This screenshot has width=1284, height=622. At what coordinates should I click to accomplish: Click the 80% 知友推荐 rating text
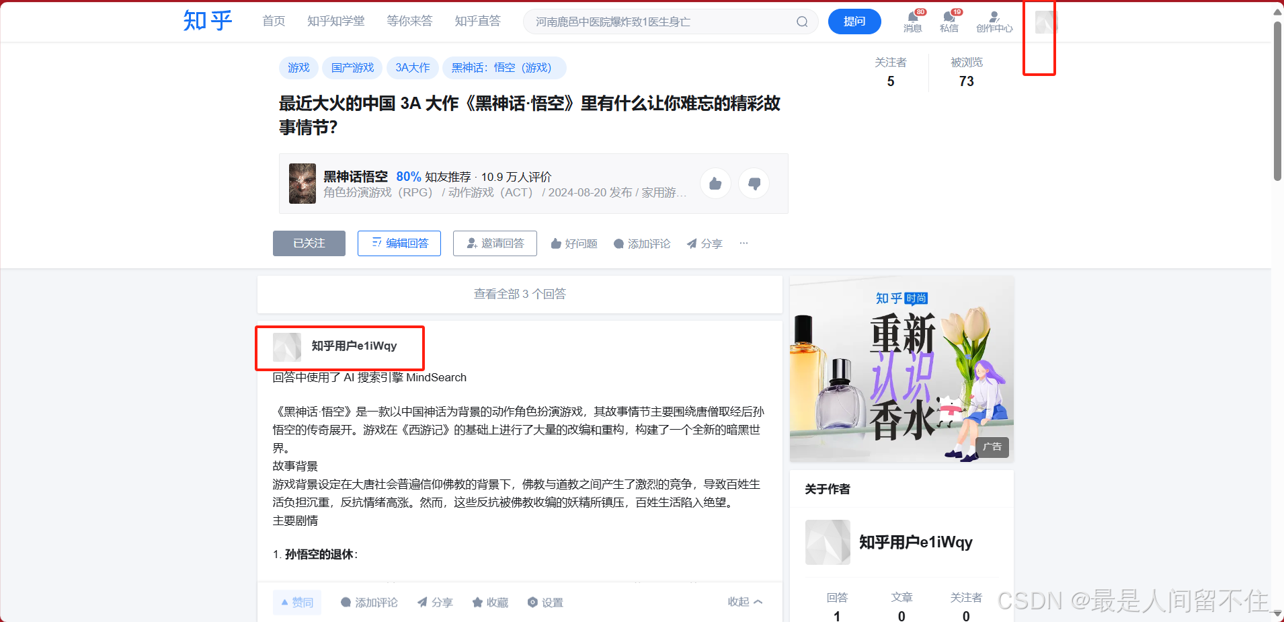[x=434, y=177]
